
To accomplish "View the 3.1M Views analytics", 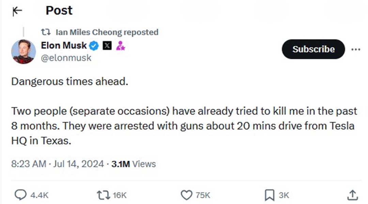I will coord(134,164).
